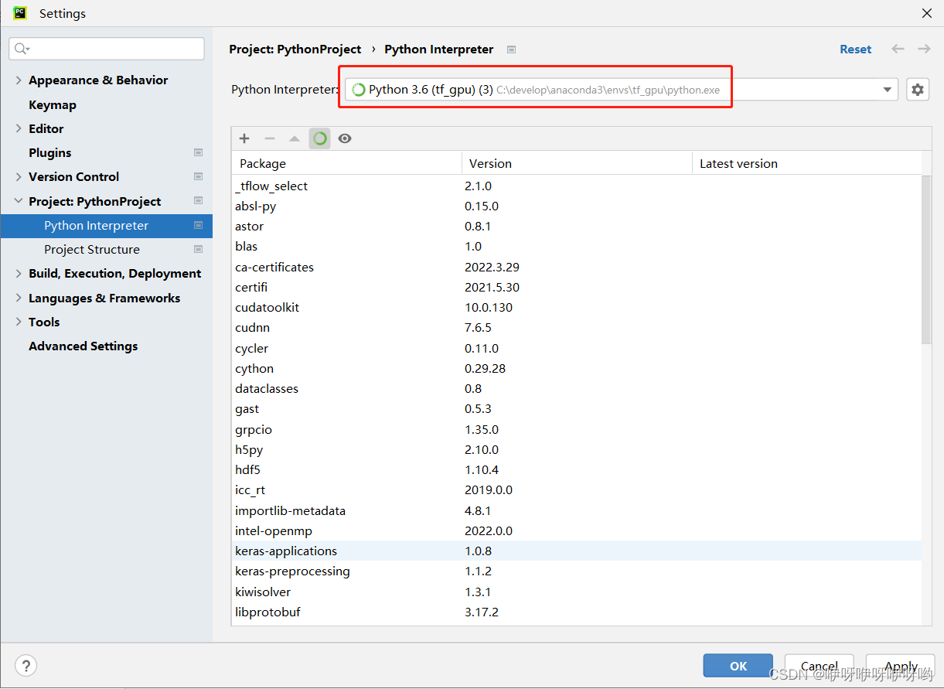Click the OK button
Image resolution: width=944 pixels, height=689 pixels.
(738, 666)
